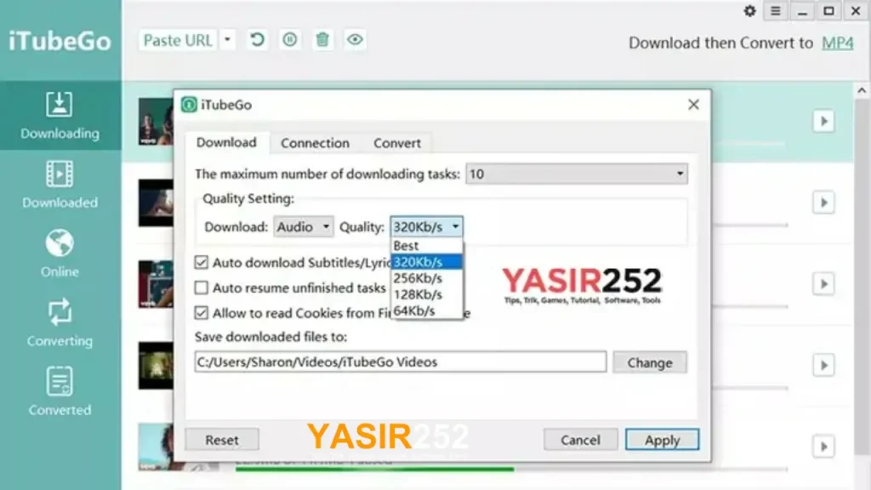Viewport: 871px width, 490px height.
Task: Open the Online browser section
Action: tap(60, 254)
